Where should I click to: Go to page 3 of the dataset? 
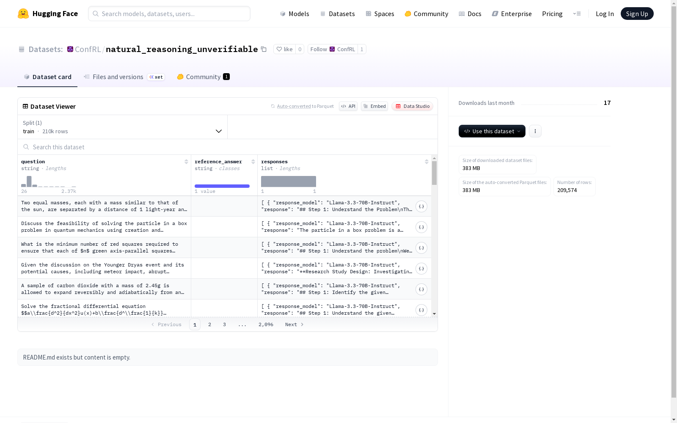(224, 324)
